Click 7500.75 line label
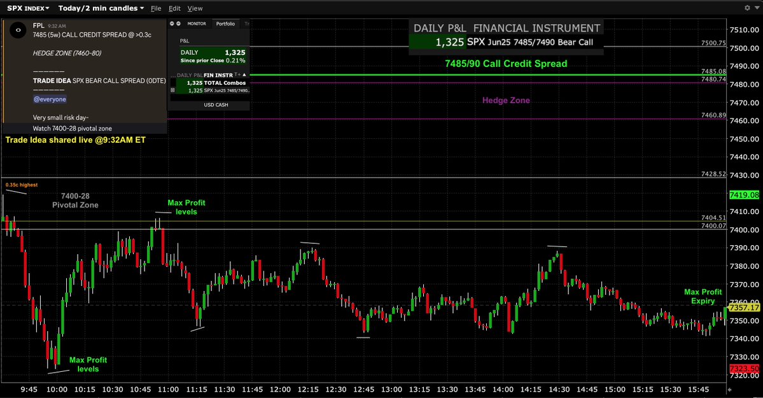This screenshot has width=763, height=398. click(713, 43)
